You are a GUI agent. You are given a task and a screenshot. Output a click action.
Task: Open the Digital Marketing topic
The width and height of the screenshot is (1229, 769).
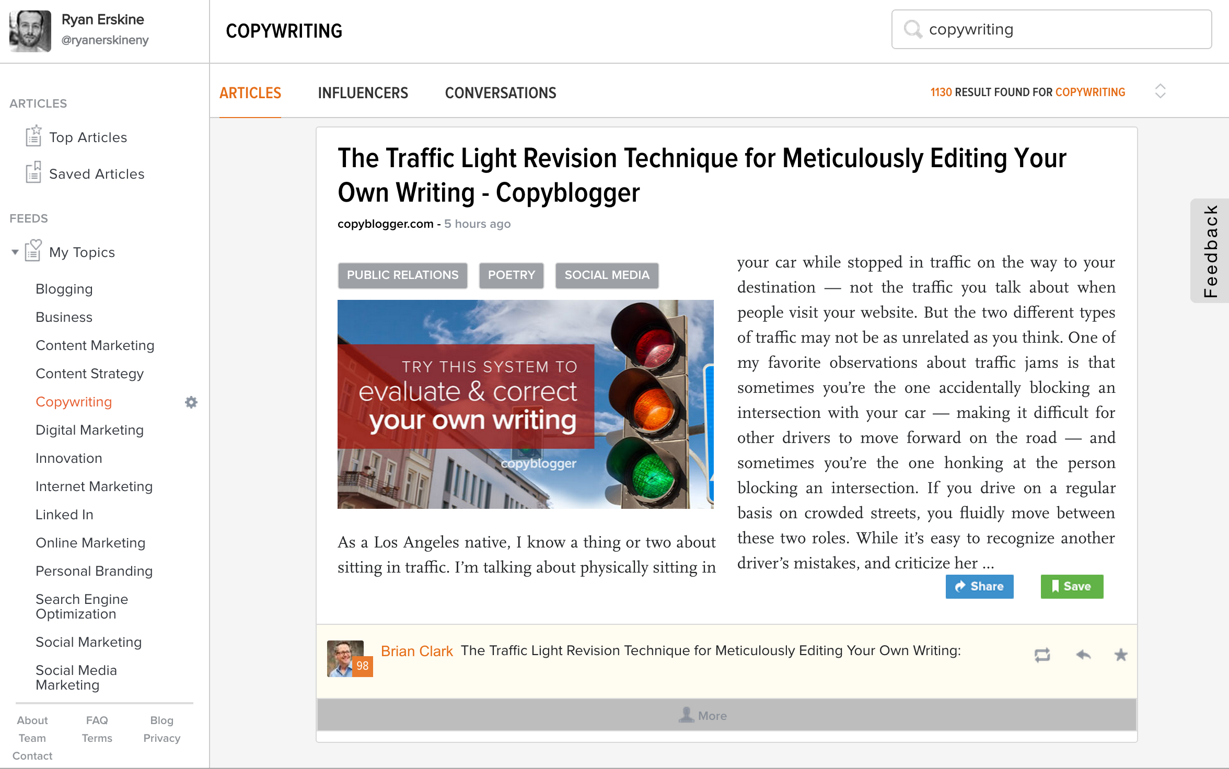(89, 430)
